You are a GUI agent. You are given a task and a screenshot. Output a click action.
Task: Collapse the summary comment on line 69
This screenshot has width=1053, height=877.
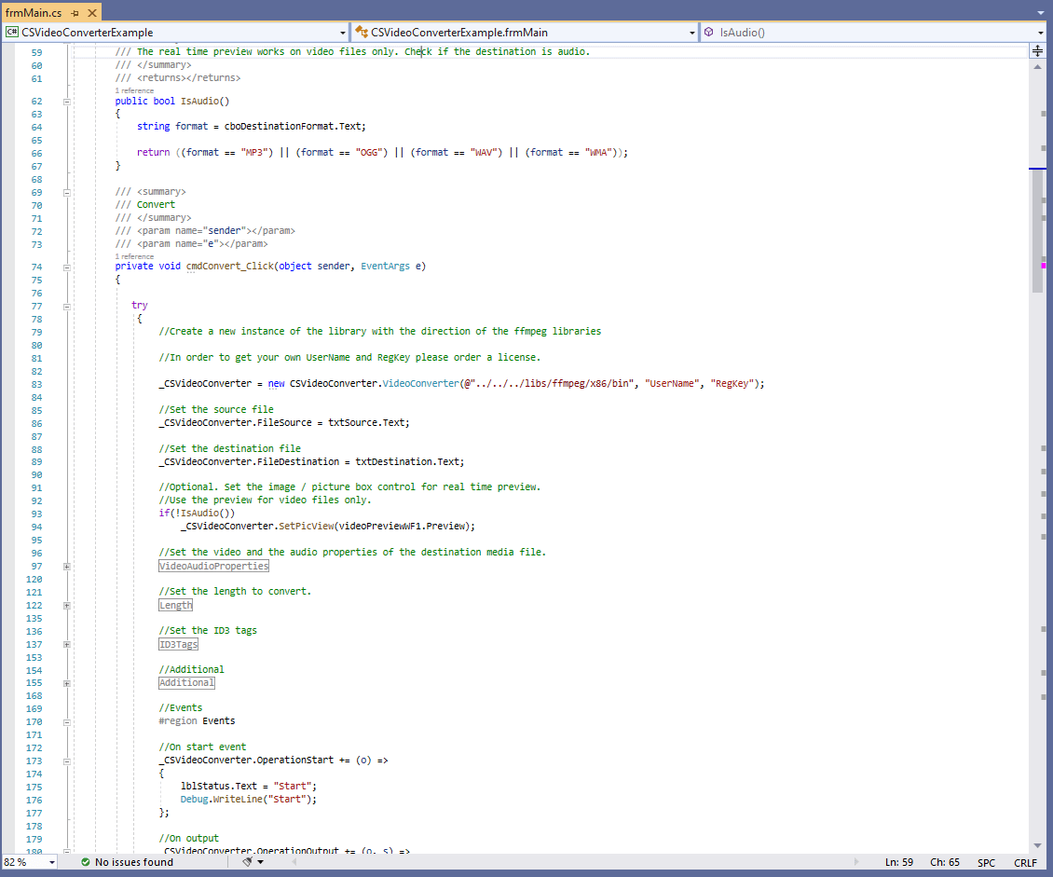[66, 193]
